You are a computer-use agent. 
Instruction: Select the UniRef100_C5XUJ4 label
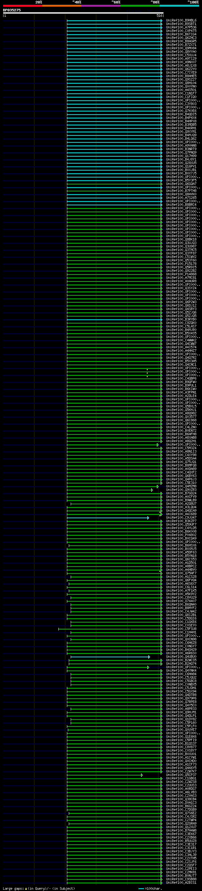pos(181,55)
